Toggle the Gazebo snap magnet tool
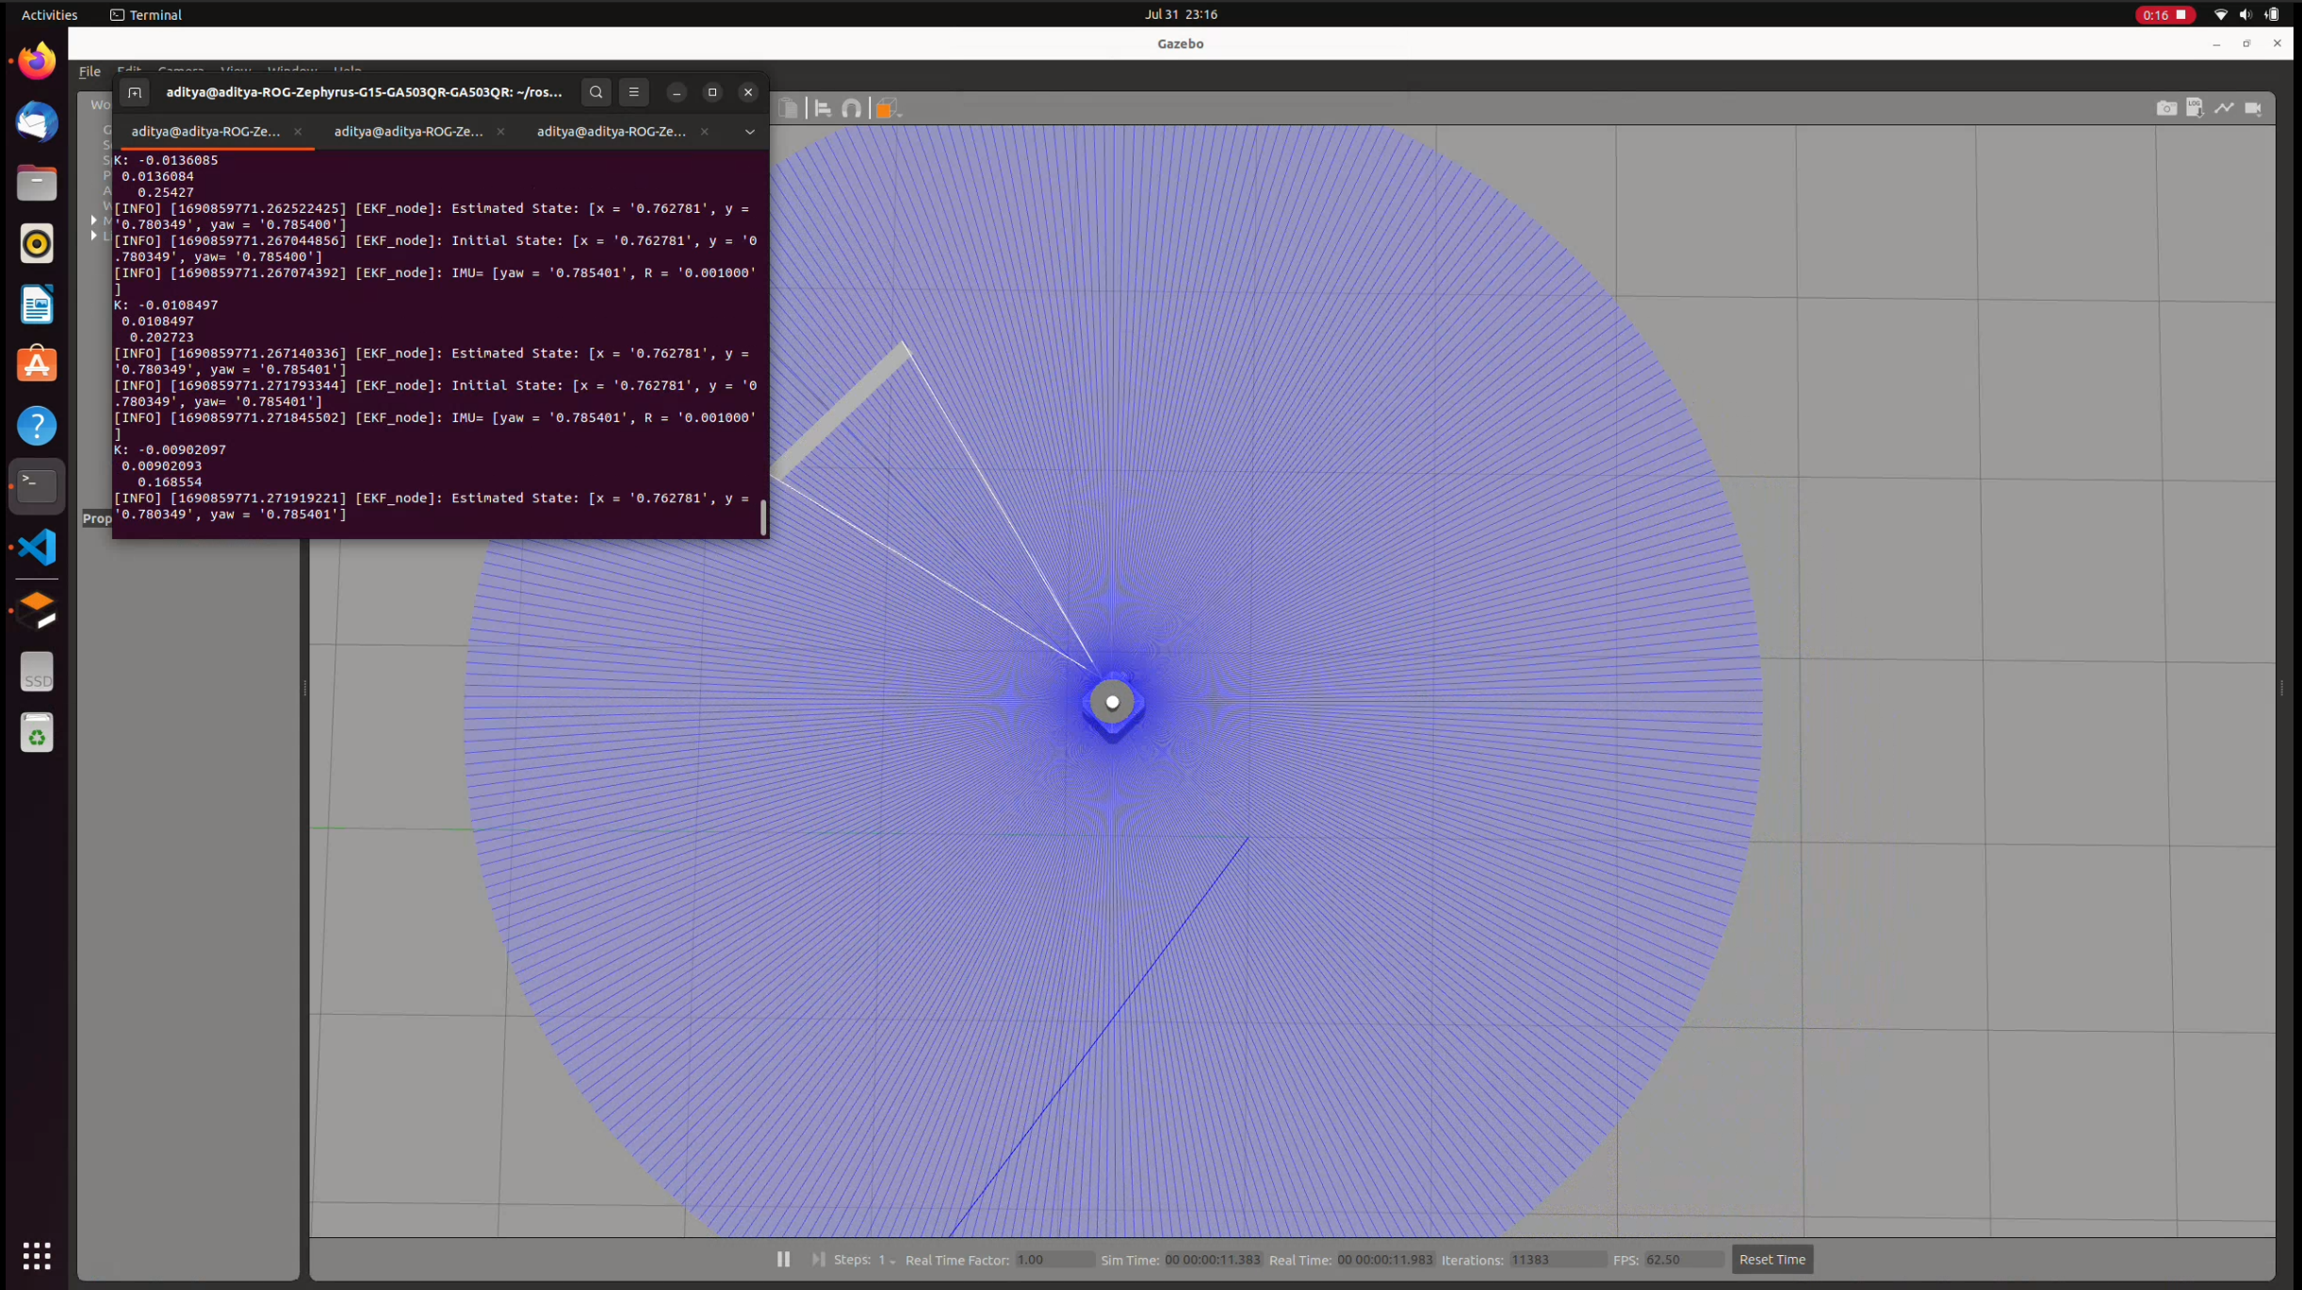Viewport: 2302px width, 1290px height. coord(851,108)
